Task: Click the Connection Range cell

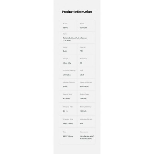Action: [x=68, y=73]
